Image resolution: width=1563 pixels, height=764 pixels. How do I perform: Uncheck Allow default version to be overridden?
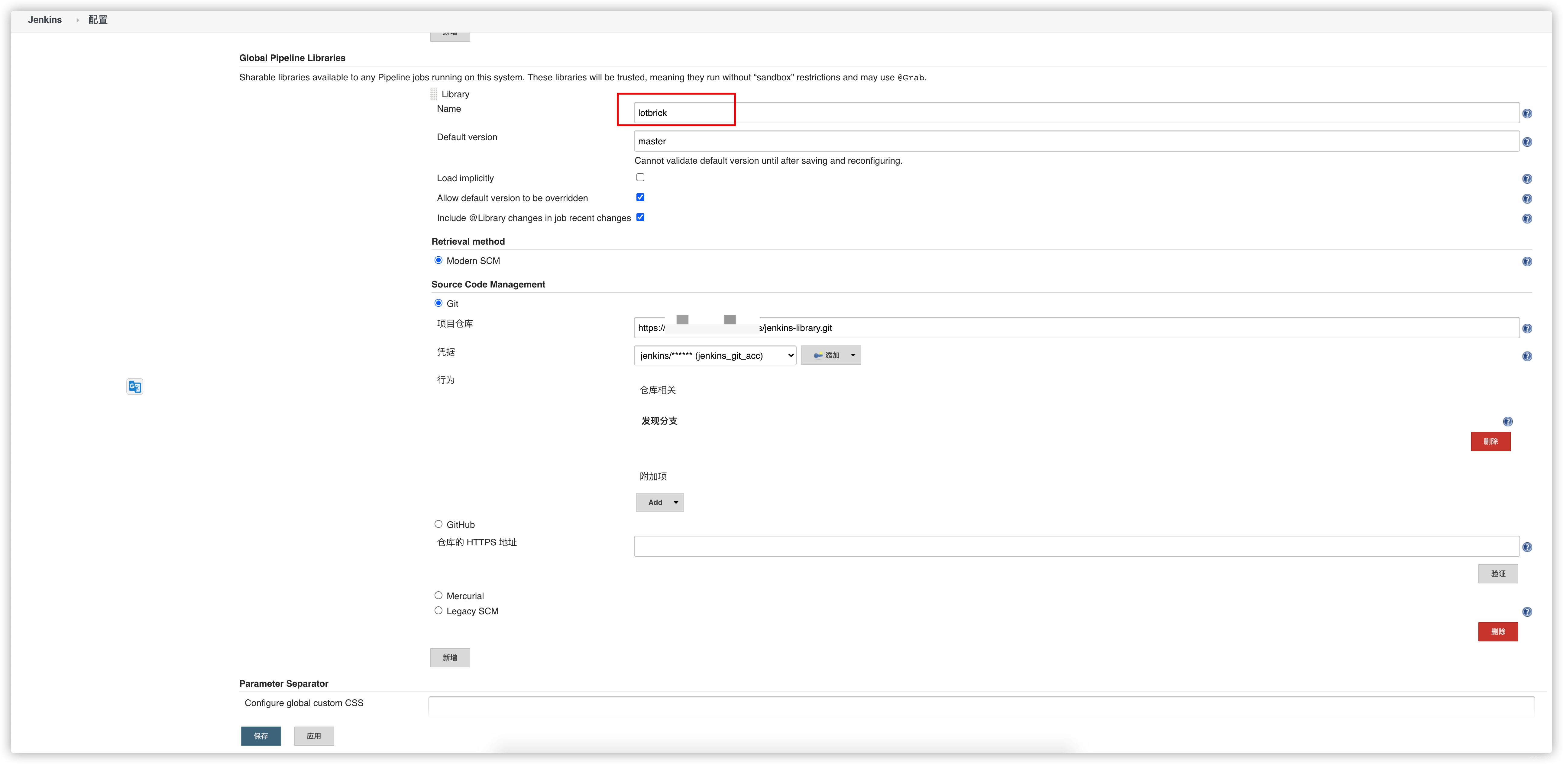(640, 198)
